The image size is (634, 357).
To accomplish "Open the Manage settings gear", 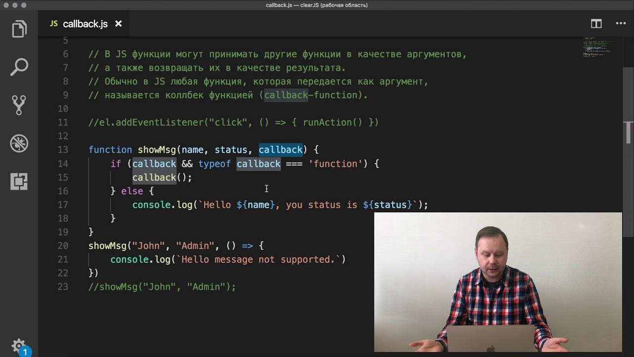I will coord(19,346).
